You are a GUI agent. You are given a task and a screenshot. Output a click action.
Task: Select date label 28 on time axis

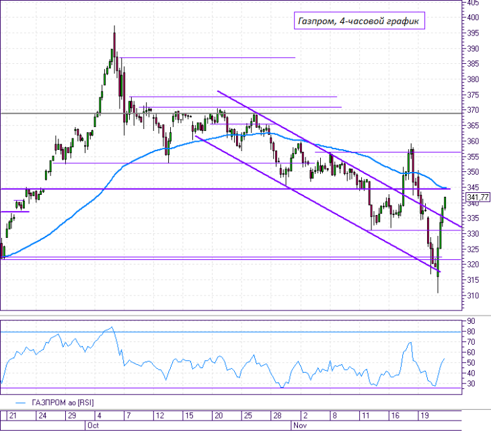[277, 416]
